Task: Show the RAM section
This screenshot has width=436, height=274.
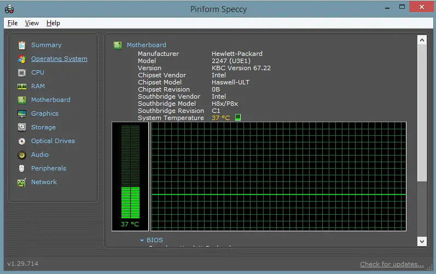Action: 38,86
